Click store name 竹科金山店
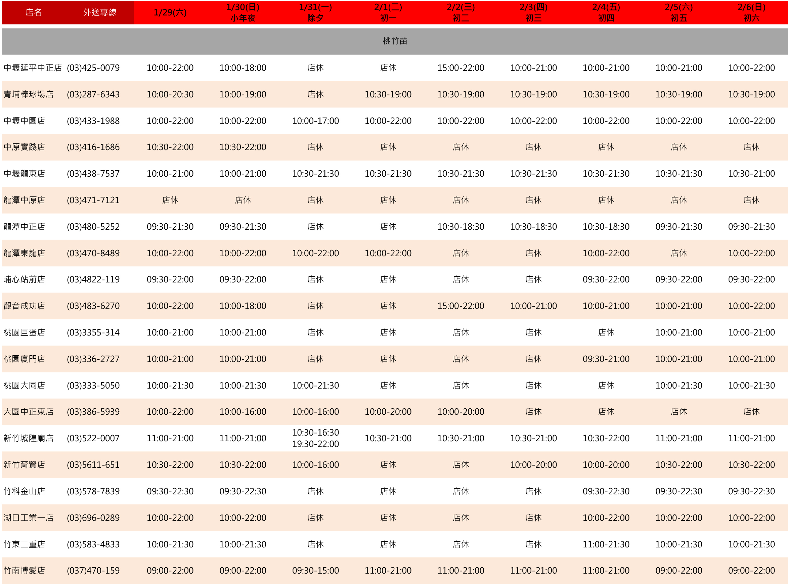 [x=25, y=491]
